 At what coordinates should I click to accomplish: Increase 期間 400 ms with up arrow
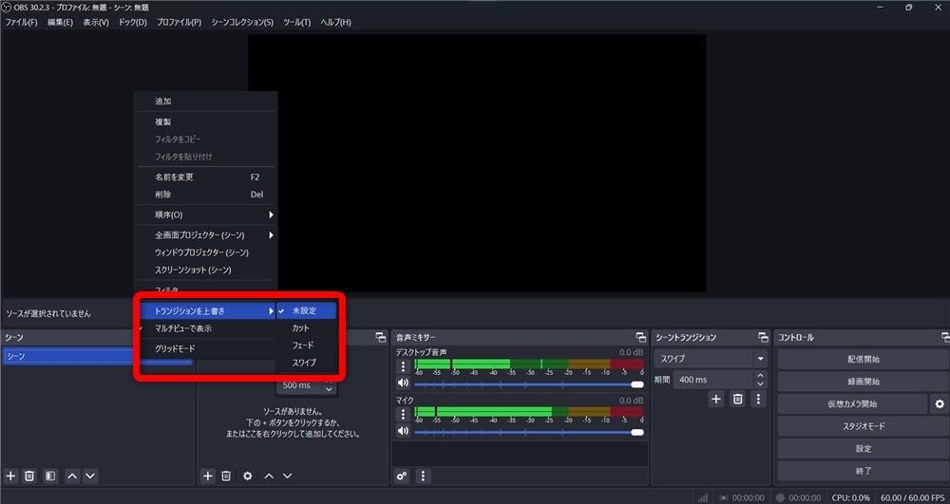click(x=760, y=376)
